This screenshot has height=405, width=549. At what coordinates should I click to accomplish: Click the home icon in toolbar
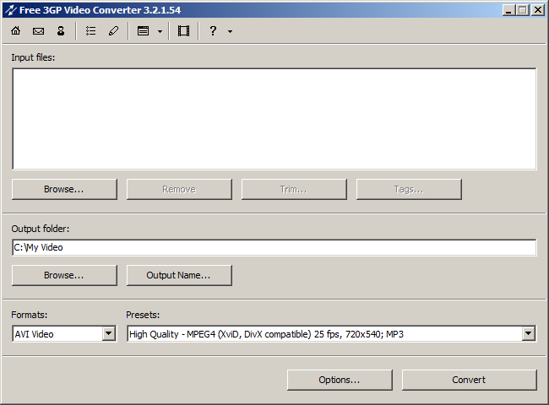16,31
